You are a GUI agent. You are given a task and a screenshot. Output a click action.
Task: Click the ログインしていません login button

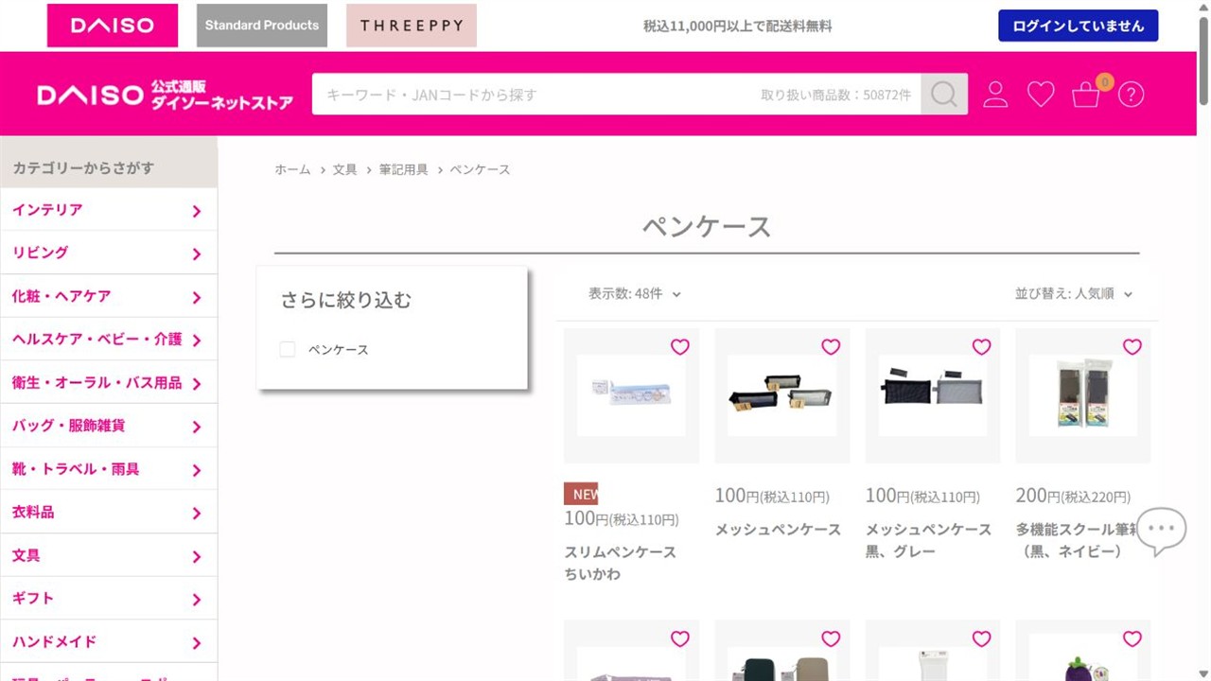coord(1079,26)
